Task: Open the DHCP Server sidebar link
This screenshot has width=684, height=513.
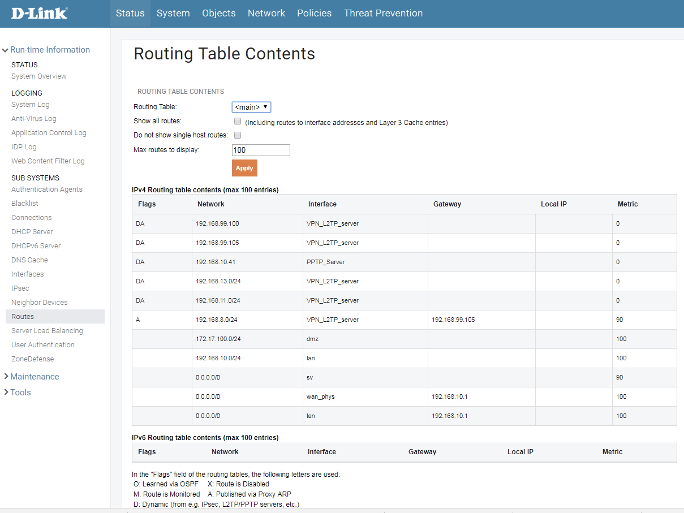Action: [32, 232]
